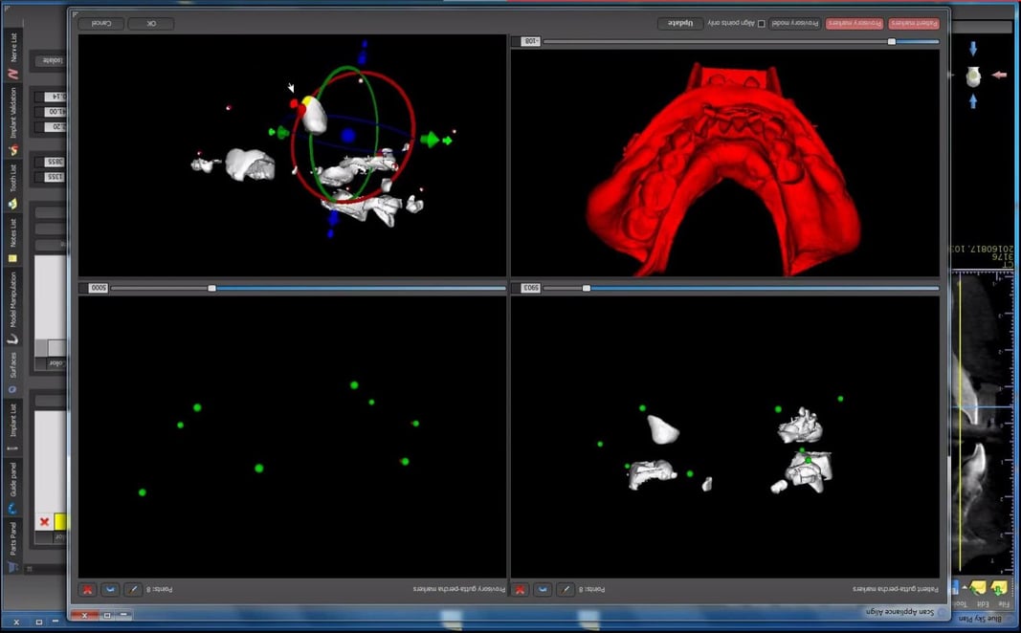Expand the small arrow next to the toolbar folder icons
This screenshot has height=633, width=1021.
965,588
